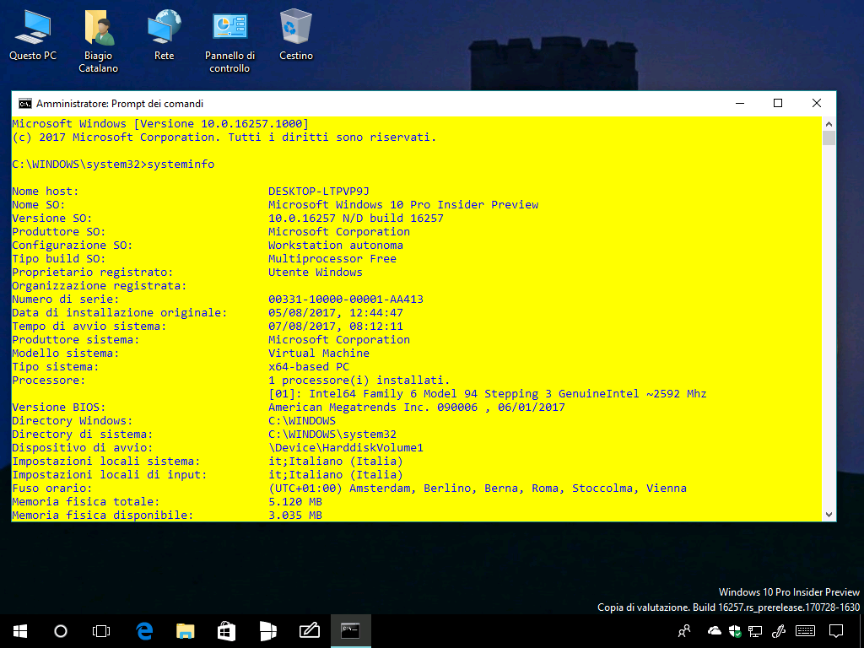Viewport: 864px width, 648px height.
Task: Open the white curved-panels app beside Store
Action: [x=267, y=631]
